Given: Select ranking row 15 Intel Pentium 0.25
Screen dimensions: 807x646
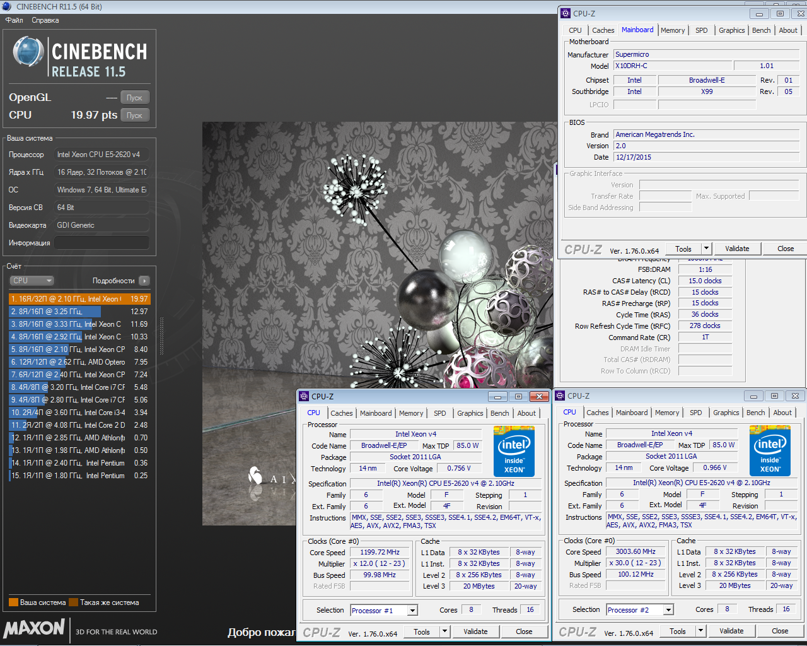Looking at the screenshot, I should (80, 476).
